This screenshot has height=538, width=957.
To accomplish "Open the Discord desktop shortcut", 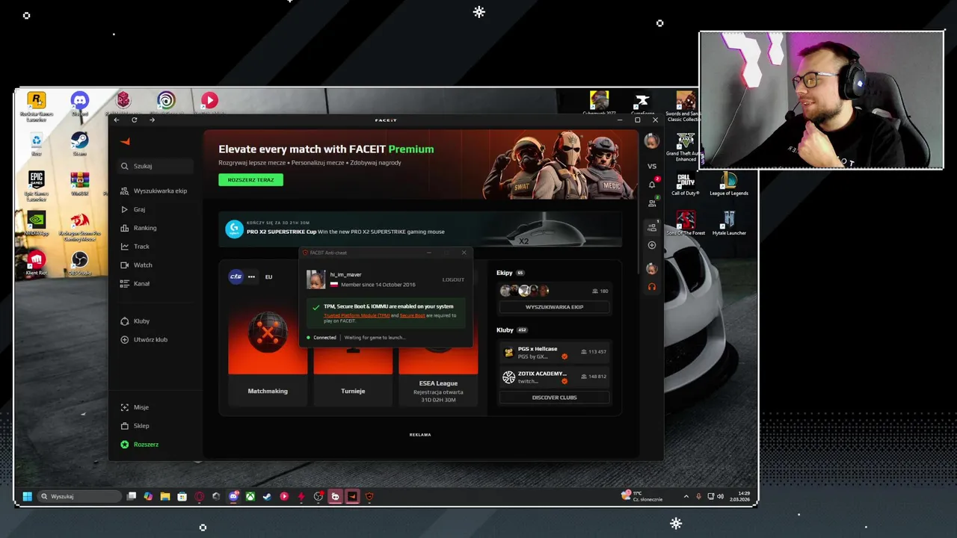I will click(x=79, y=103).
